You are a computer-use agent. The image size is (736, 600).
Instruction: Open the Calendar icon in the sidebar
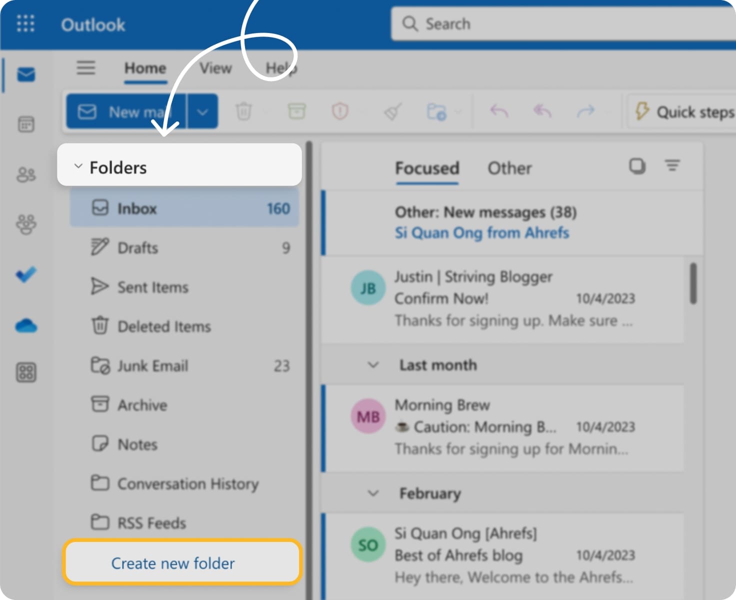pos(25,125)
